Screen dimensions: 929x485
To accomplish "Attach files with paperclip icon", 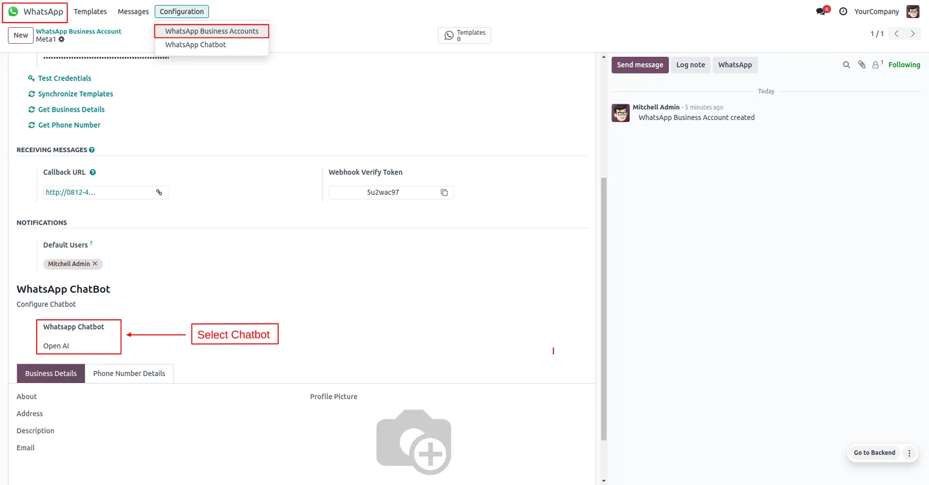I will coord(862,64).
